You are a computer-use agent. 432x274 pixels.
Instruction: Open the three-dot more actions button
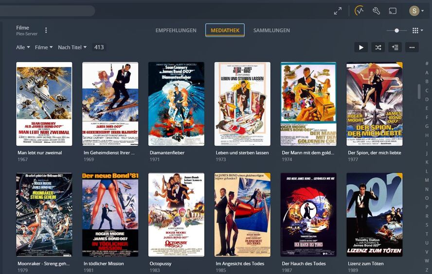pyautogui.click(x=412, y=47)
